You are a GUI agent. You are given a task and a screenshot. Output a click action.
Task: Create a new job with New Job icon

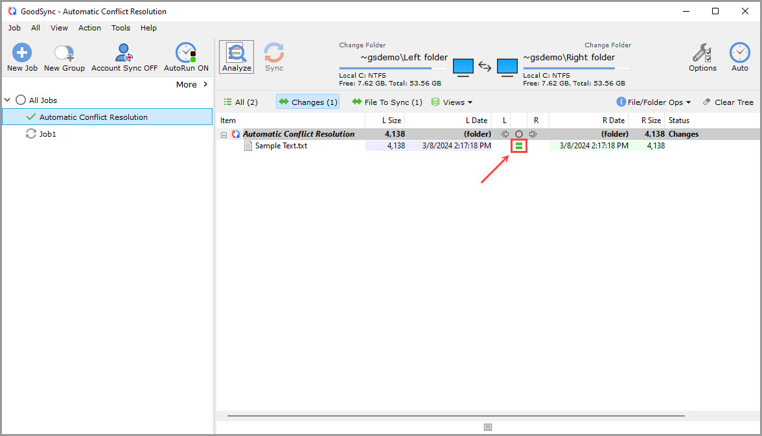click(22, 52)
